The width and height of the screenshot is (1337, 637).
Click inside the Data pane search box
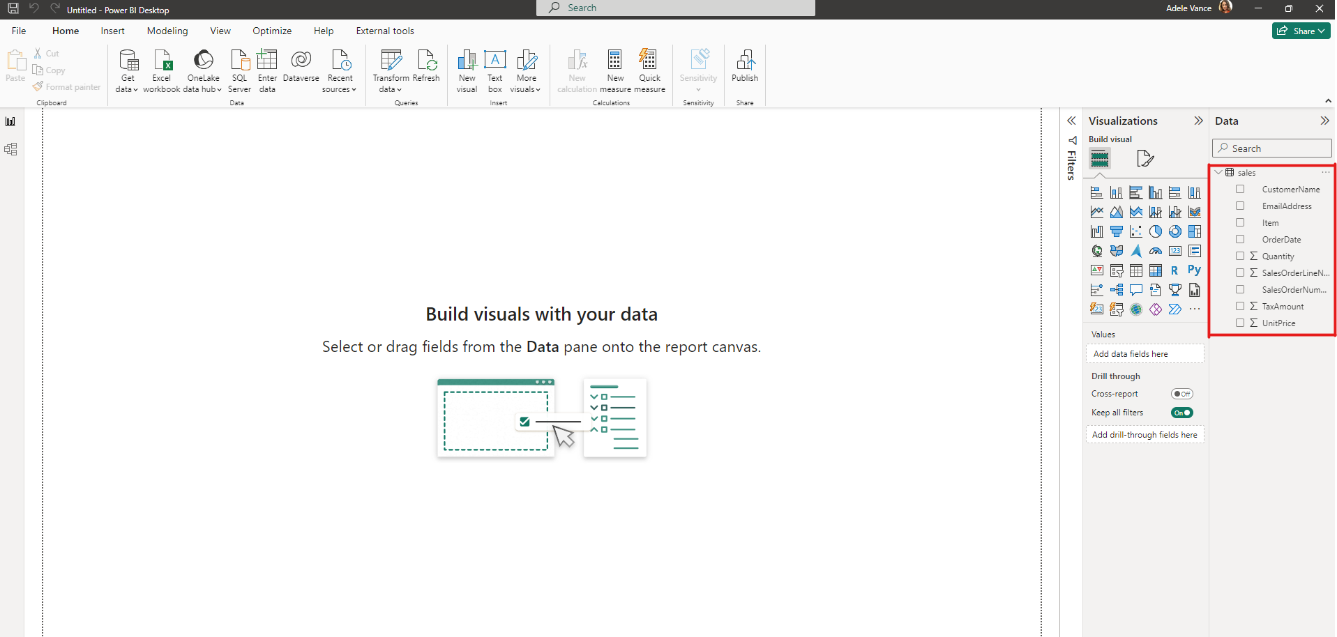pyautogui.click(x=1271, y=148)
